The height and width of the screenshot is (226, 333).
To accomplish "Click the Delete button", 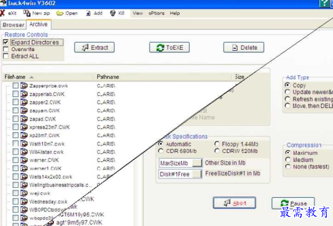I will [244, 47].
